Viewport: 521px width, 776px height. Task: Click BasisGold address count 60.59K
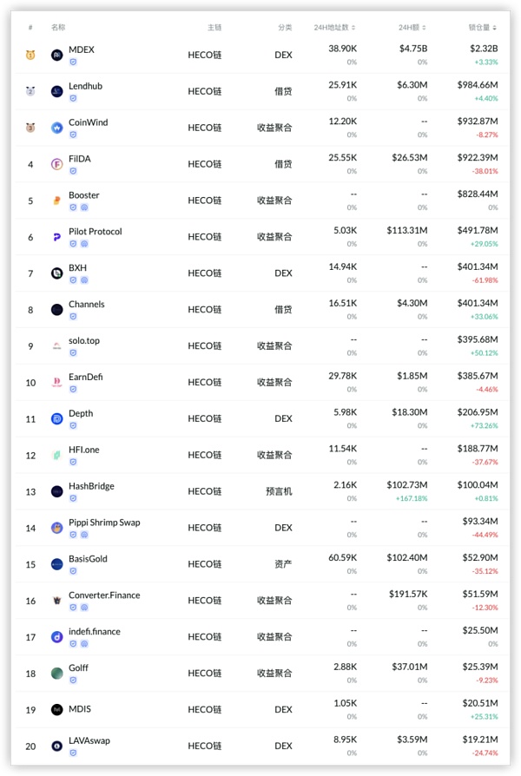pyautogui.click(x=343, y=558)
